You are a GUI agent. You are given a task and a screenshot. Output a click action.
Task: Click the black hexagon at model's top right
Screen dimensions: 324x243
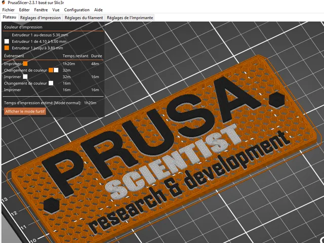(277, 100)
